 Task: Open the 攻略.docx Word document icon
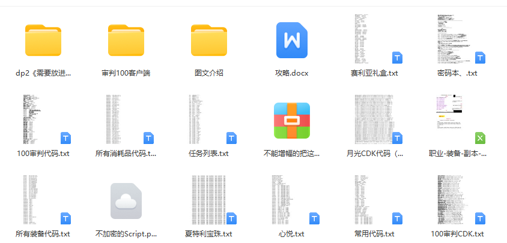292,40
